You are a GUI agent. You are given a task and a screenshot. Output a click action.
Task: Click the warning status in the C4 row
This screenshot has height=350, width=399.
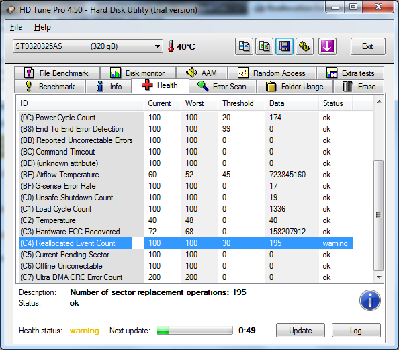335,243
